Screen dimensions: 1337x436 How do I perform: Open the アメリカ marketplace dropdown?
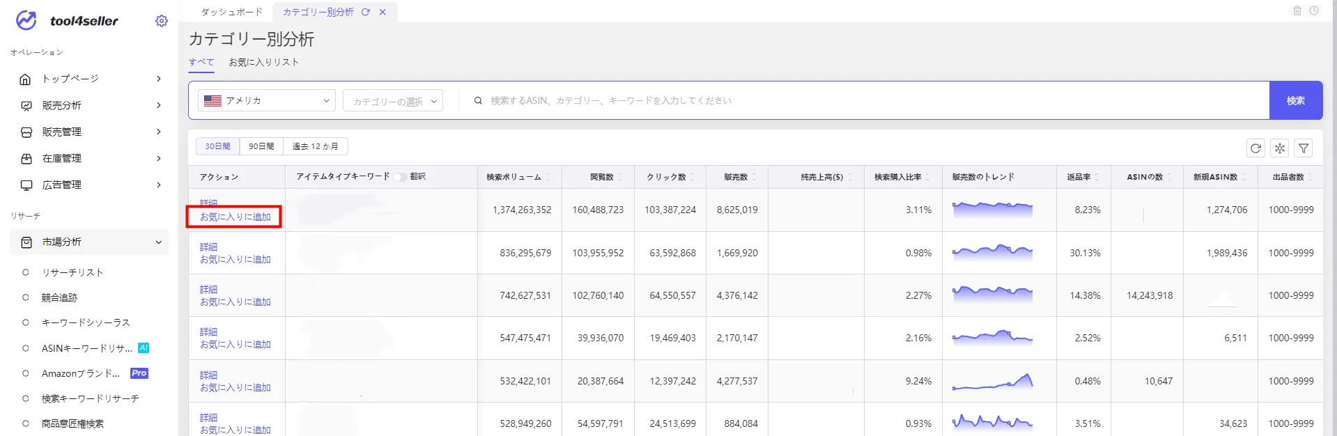[267, 100]
